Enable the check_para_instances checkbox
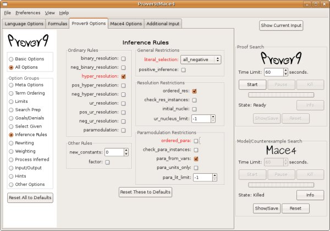The image size is (330, 231). tap(196, 150)
